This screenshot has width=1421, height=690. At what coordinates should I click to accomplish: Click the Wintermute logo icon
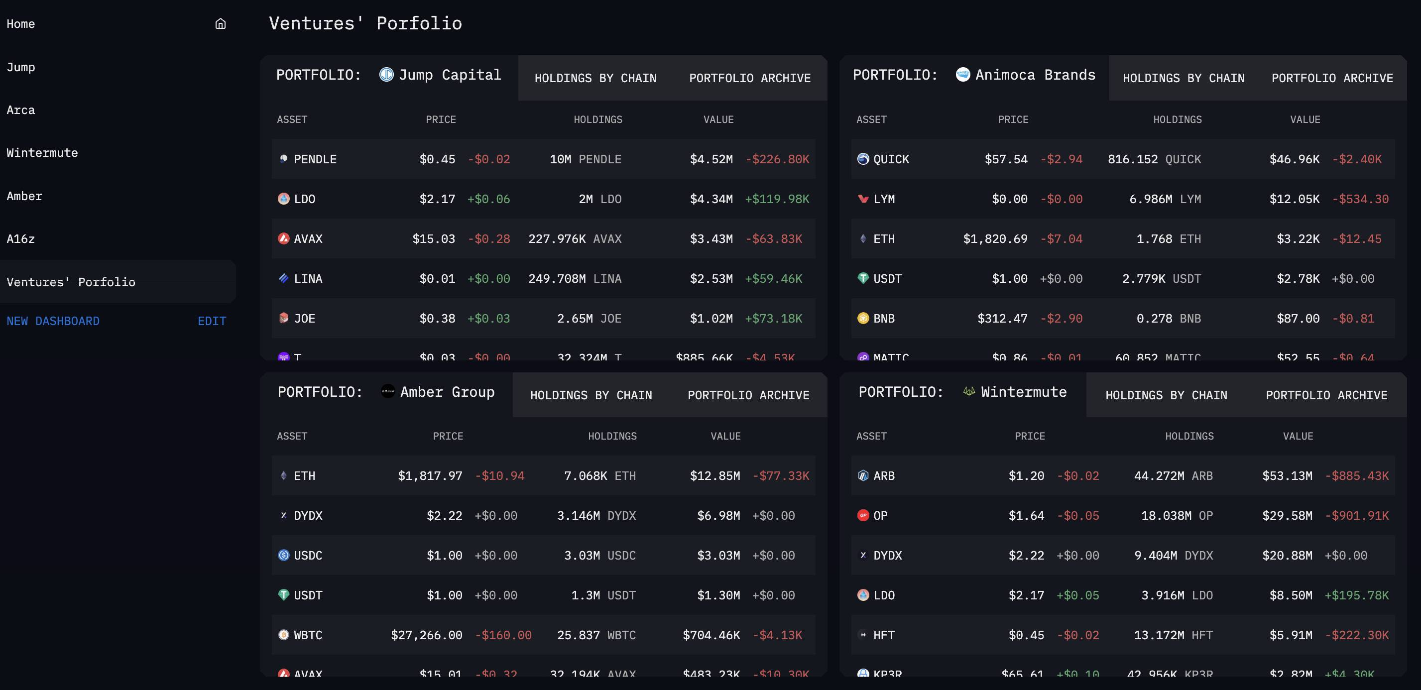pos(969,392)
